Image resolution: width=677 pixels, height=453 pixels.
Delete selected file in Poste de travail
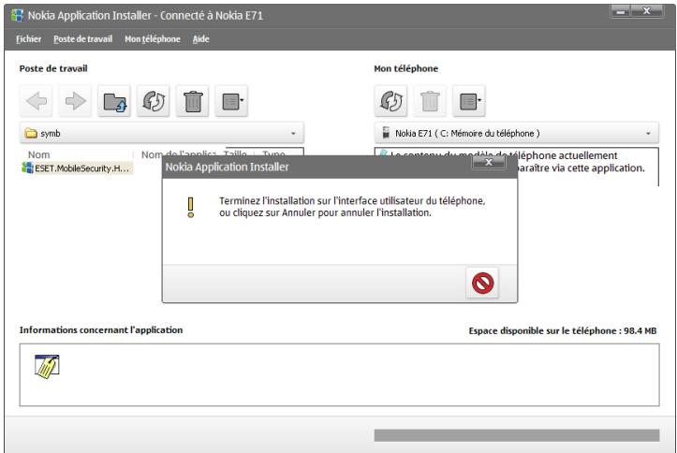(193, 101)
